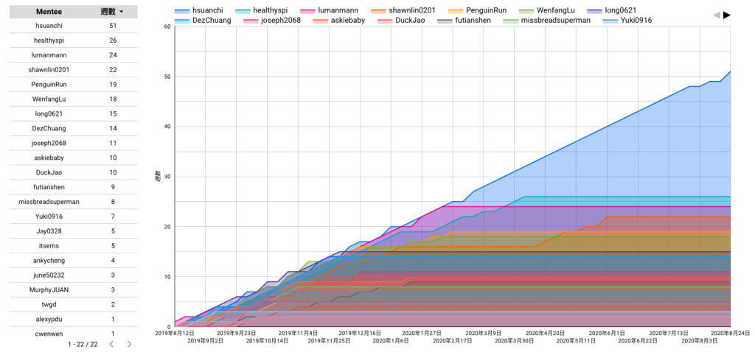The height and width of the screenshot is (355, 755).
Task: Toggle PenguinRun legend entry
Action: (x=477, y=10)
